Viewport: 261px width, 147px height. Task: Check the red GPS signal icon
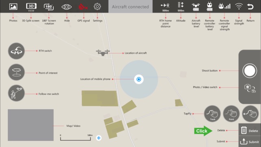(x=83, y=7)
